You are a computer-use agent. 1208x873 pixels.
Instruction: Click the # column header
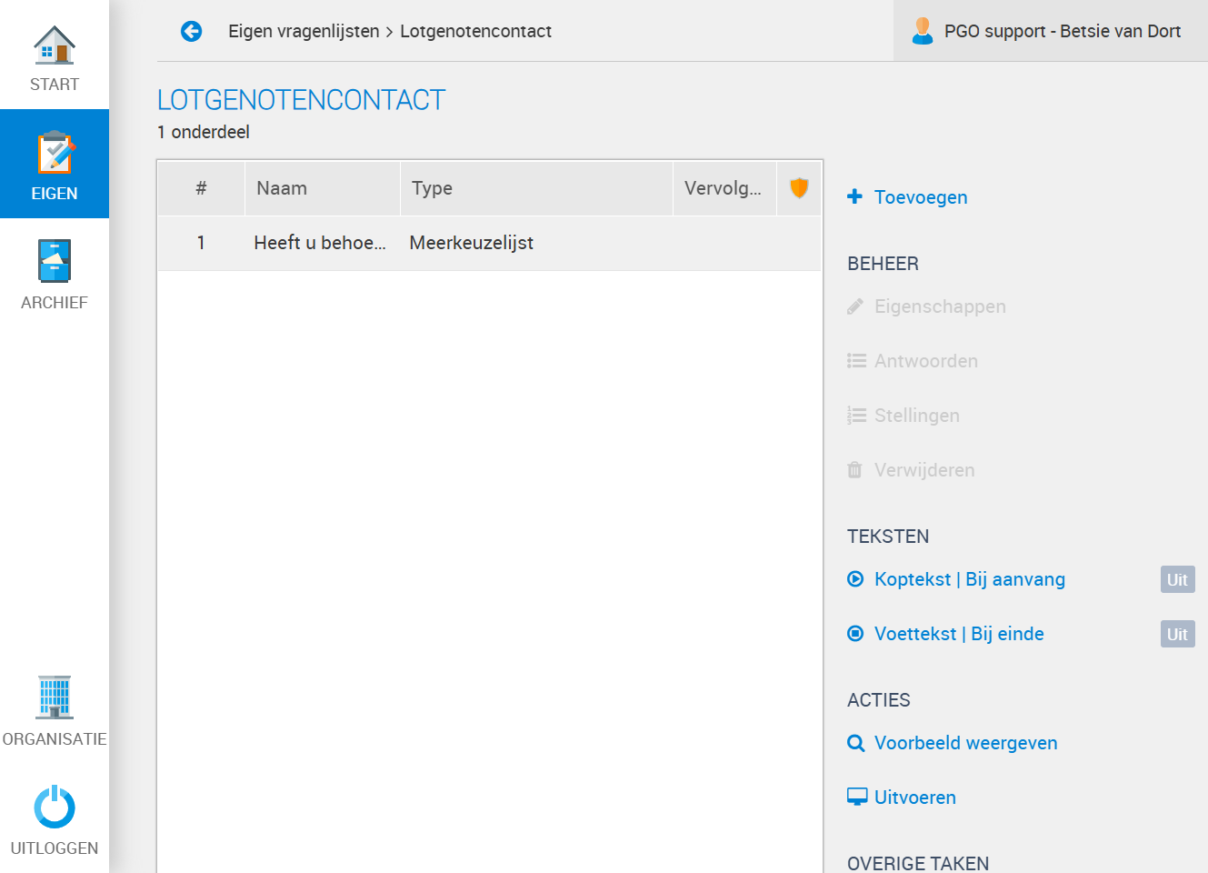coord(201,188)
